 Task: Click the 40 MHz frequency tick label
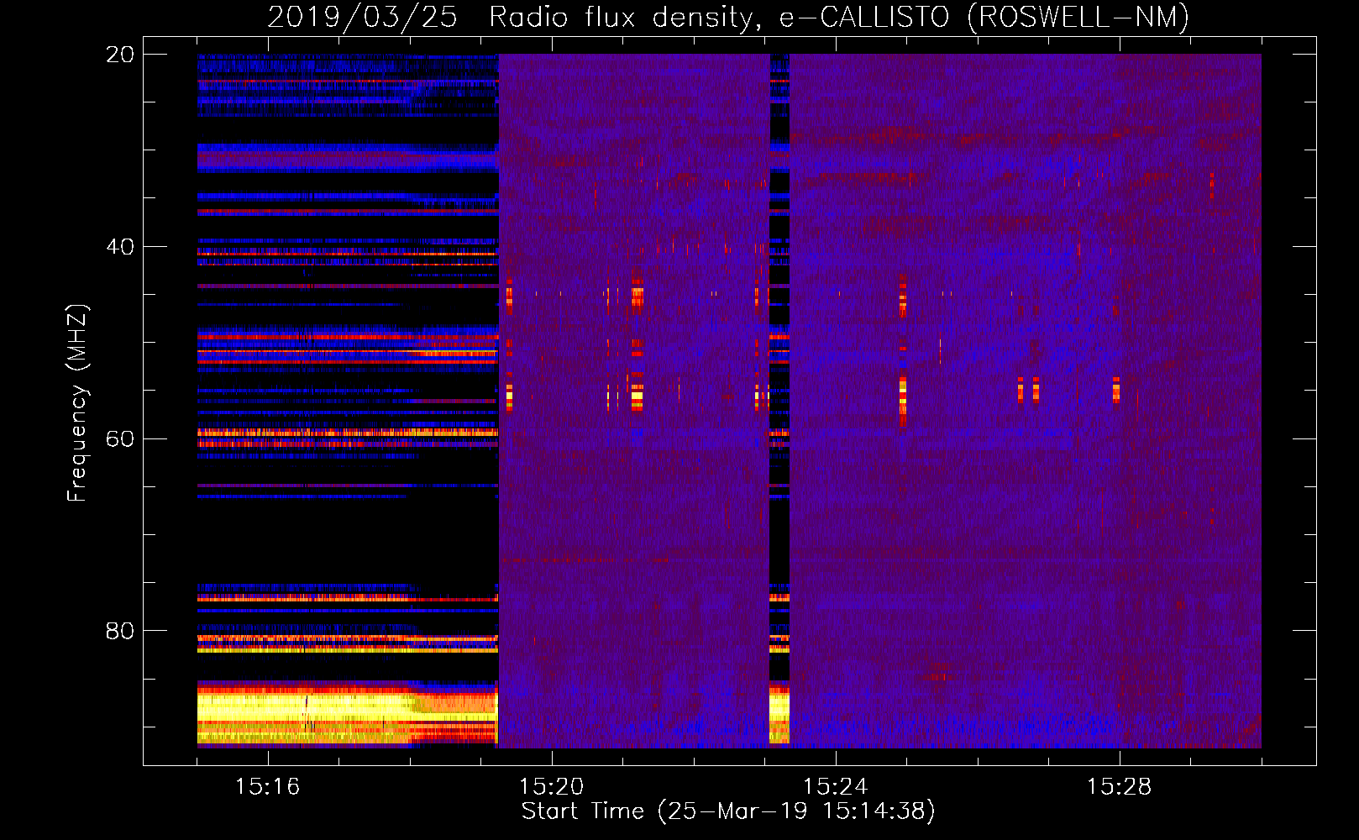click(120, 247)
